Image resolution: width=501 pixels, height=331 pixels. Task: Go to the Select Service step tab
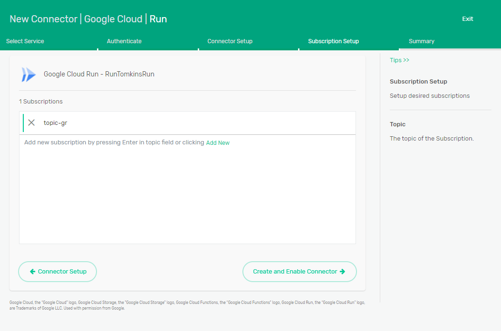(25, 41)
